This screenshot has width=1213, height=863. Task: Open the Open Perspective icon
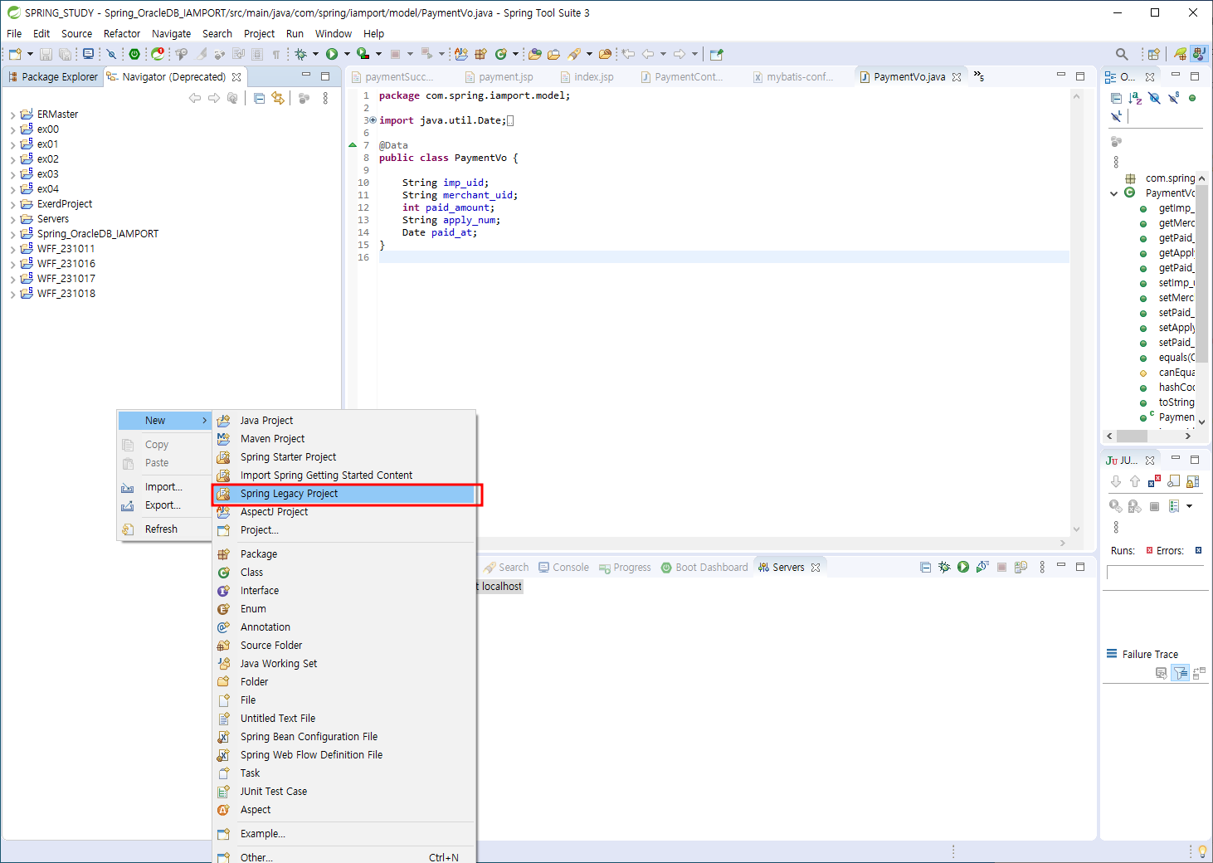1153,54
